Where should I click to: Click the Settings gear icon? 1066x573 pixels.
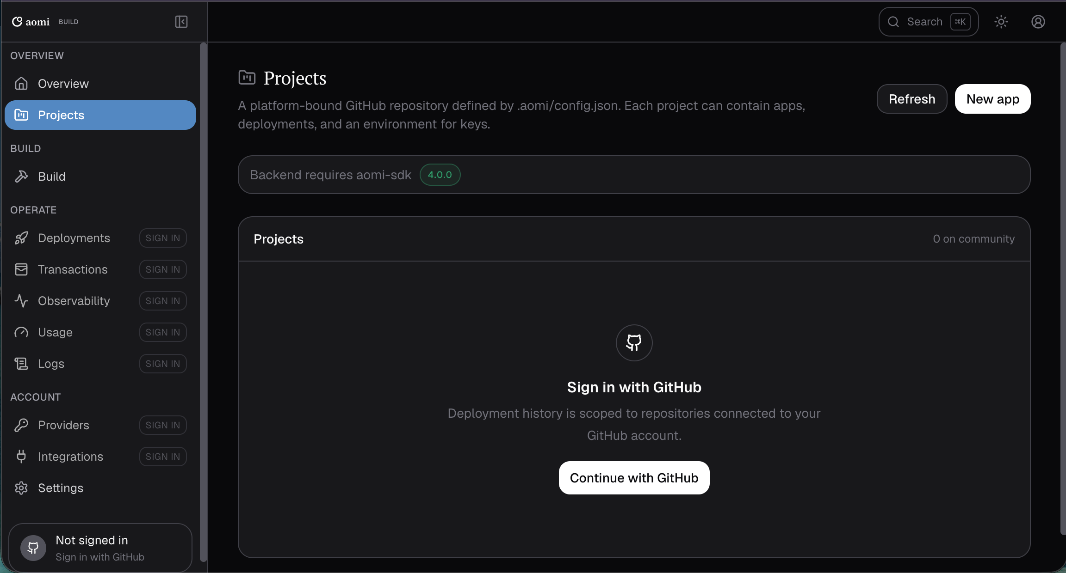point(21,488)
